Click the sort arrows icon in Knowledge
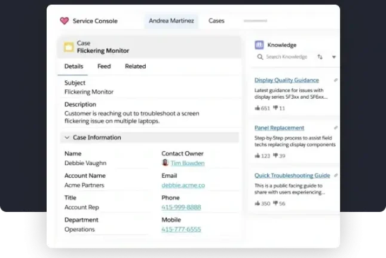The image size is (386, 258). [x=320, y=57]
